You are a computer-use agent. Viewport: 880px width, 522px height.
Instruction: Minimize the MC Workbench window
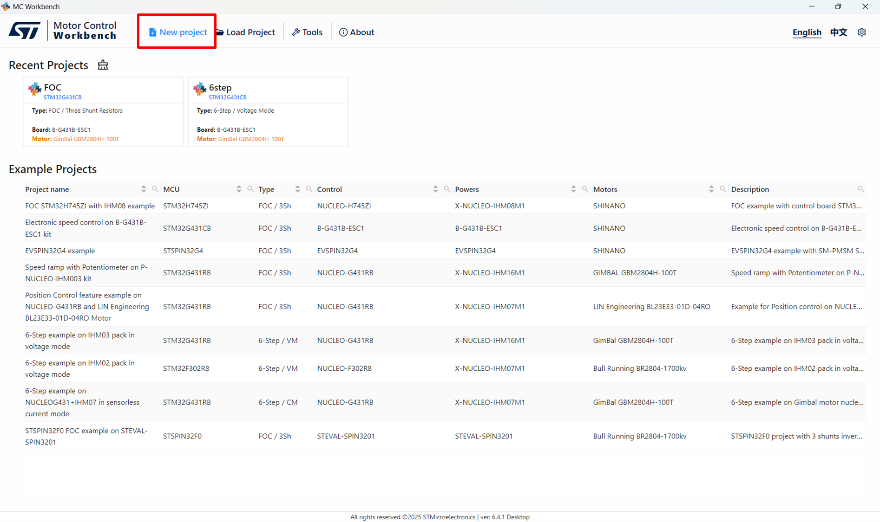click(x=812, y=6)
